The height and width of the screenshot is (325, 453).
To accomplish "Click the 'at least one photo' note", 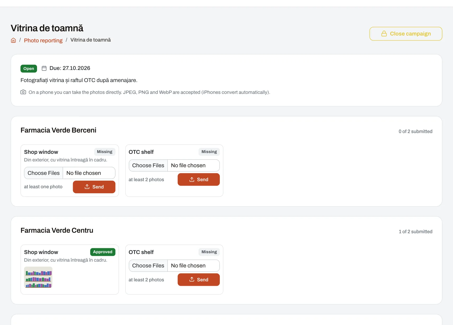I will [x=43, y=187].
